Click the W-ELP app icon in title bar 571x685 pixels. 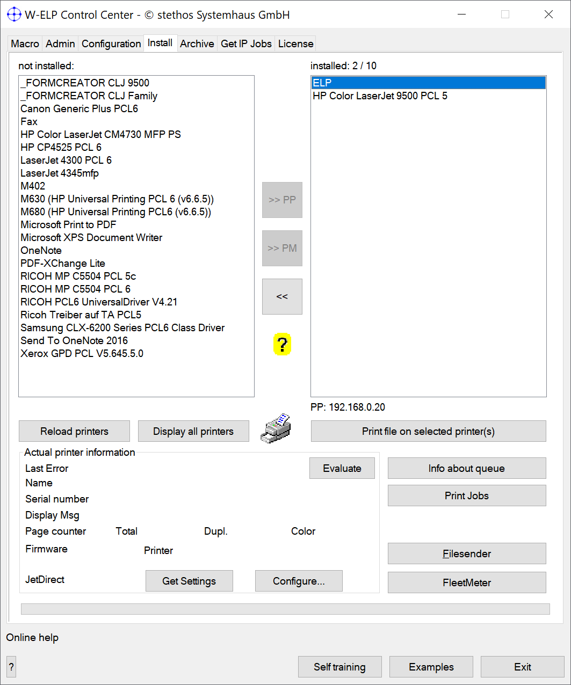click(14, 14)
